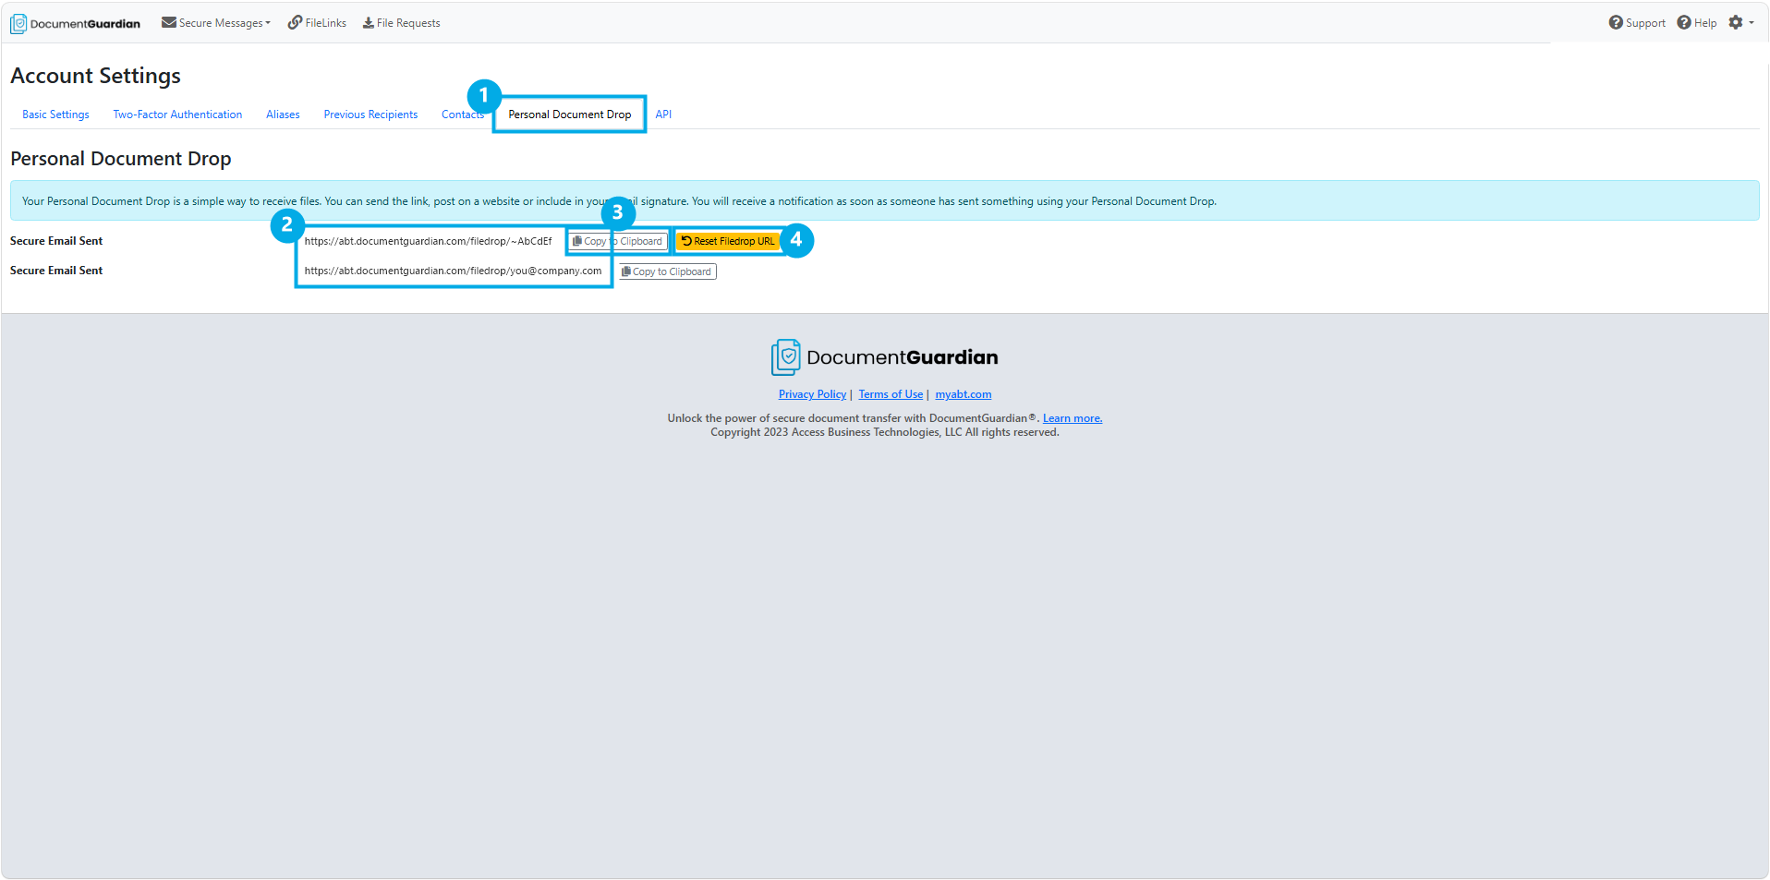
Task: Click the you@company.com filedrop URL field
Action: 454,271
